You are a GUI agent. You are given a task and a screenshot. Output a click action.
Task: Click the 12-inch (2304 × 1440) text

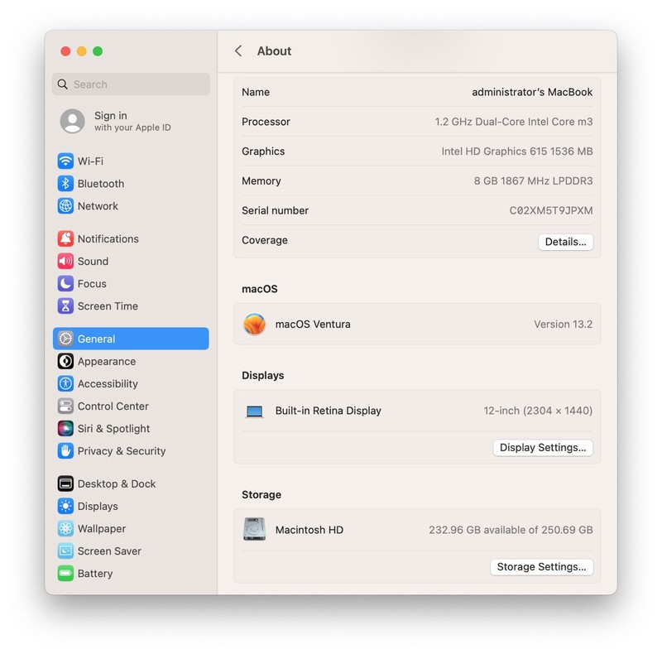(538, 411)
